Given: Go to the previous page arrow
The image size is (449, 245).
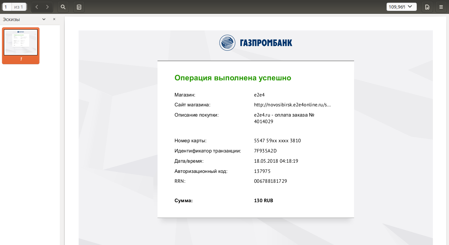Looking at the screenshot, I should (36, 7).
